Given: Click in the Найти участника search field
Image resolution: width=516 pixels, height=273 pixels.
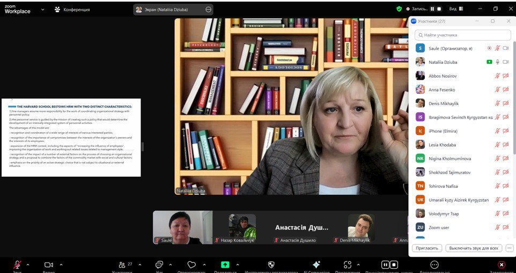Looking at the screenshot, I should click(463, 35).
